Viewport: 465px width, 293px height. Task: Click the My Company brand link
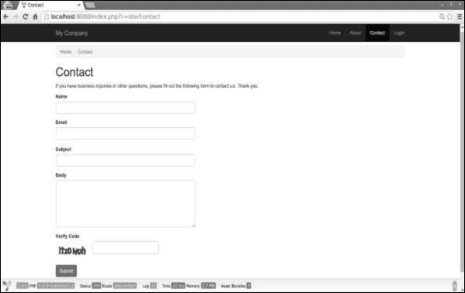click(x=71, y=33)
